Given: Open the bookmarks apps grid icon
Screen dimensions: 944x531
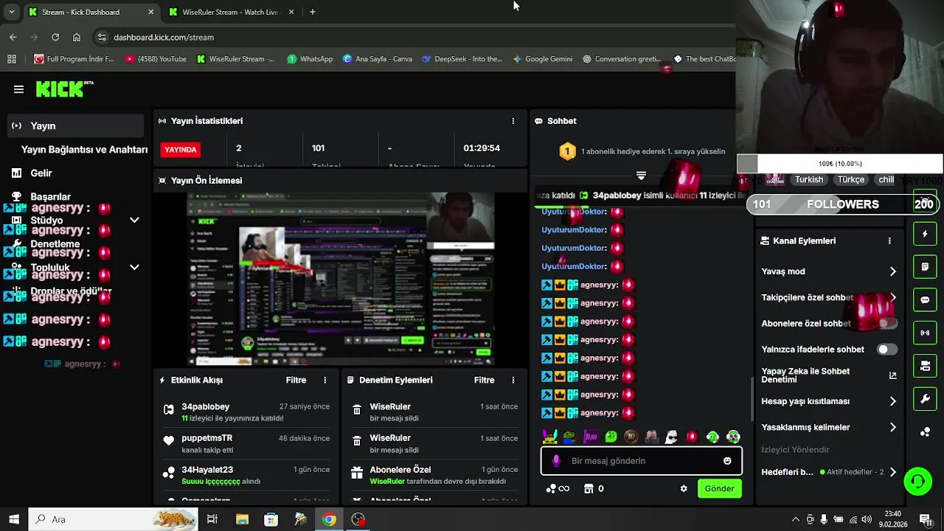Looking at the screenshot, I should 12,59.
